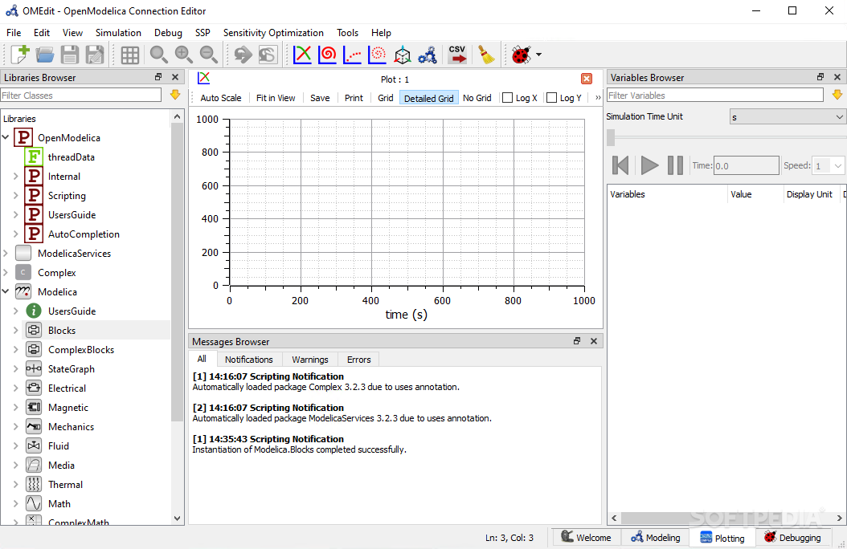Screen dimensions: 847x549
Task: Click the plot Print button
Action: click(354, 98)
